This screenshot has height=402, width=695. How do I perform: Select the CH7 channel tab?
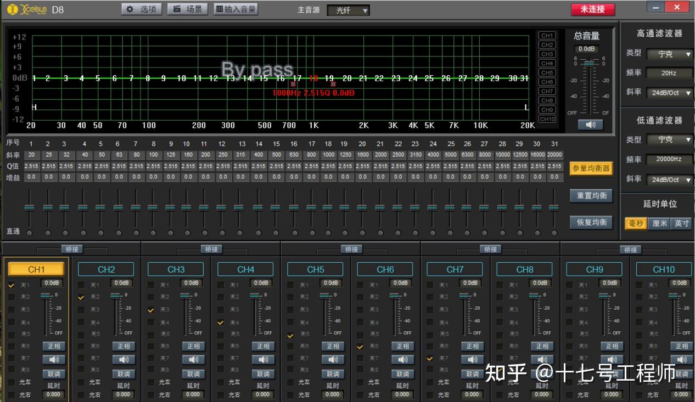pos(455,269)
